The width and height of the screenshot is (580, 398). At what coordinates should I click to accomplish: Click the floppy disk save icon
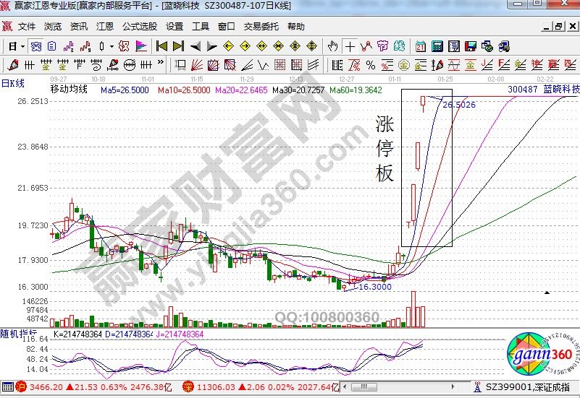[469, 46]
